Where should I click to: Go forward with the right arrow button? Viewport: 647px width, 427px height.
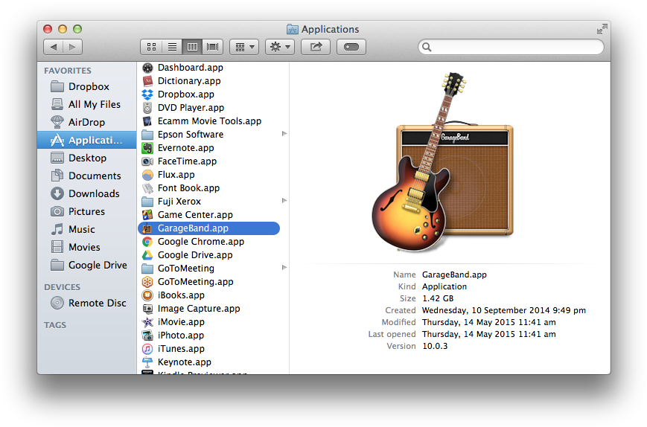click(73, 47)
